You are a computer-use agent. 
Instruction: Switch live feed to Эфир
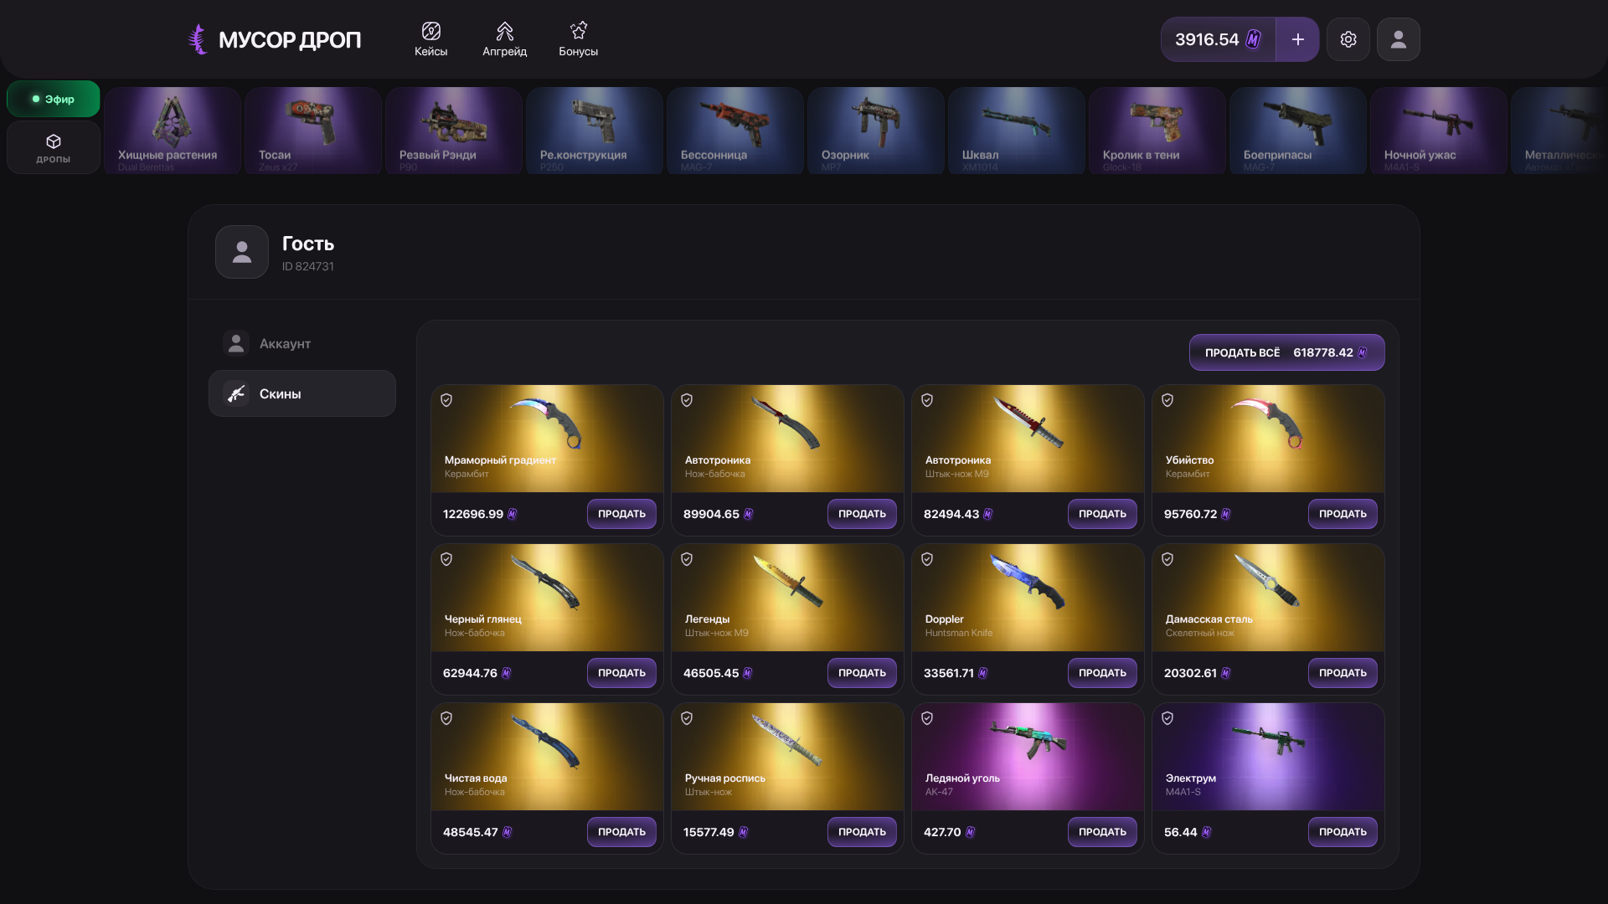click(x=54, y=99)
